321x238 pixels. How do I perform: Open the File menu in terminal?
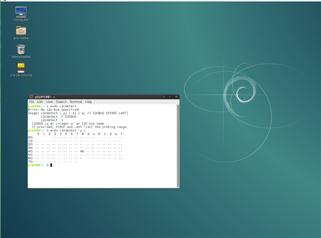click(x=32, y=102)
